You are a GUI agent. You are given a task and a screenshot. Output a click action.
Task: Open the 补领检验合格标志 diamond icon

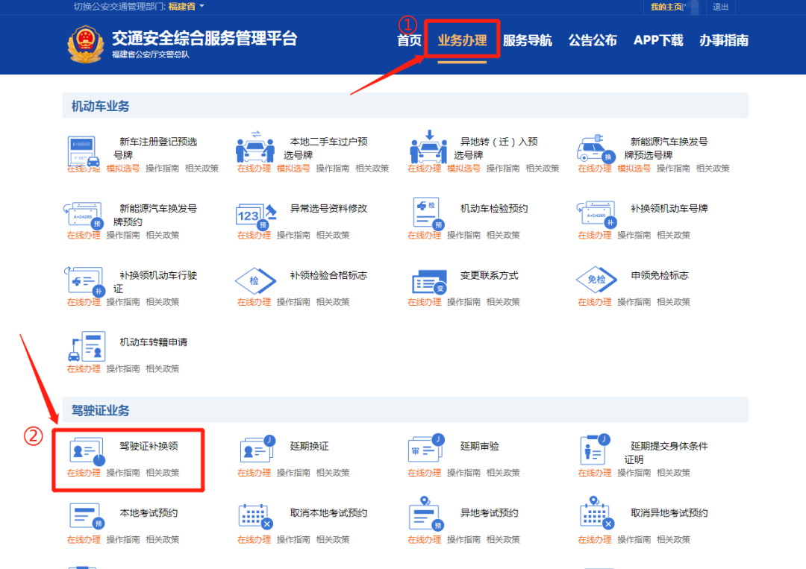point(255,281)
